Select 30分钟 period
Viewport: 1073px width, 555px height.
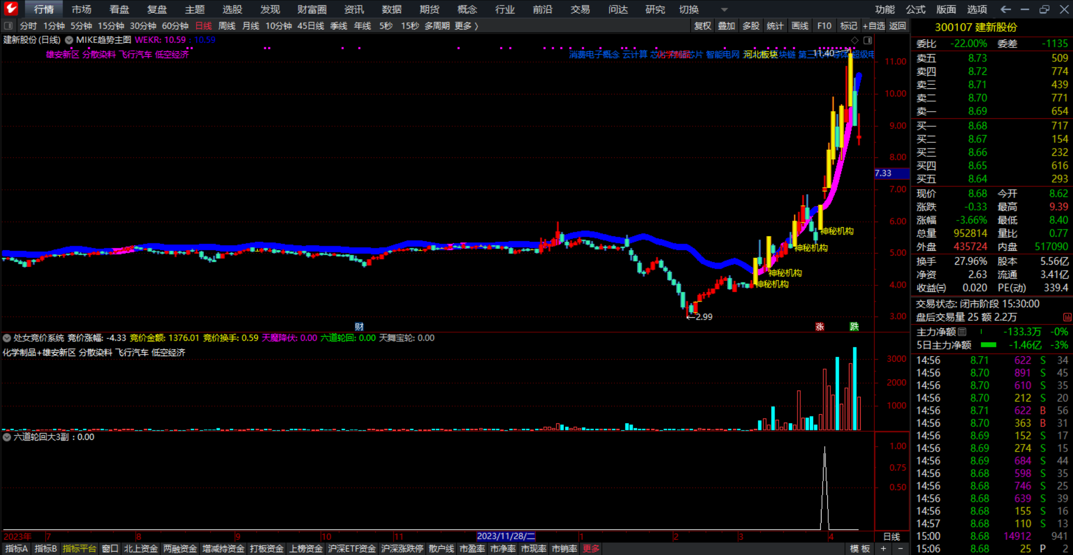click(143, 26)
